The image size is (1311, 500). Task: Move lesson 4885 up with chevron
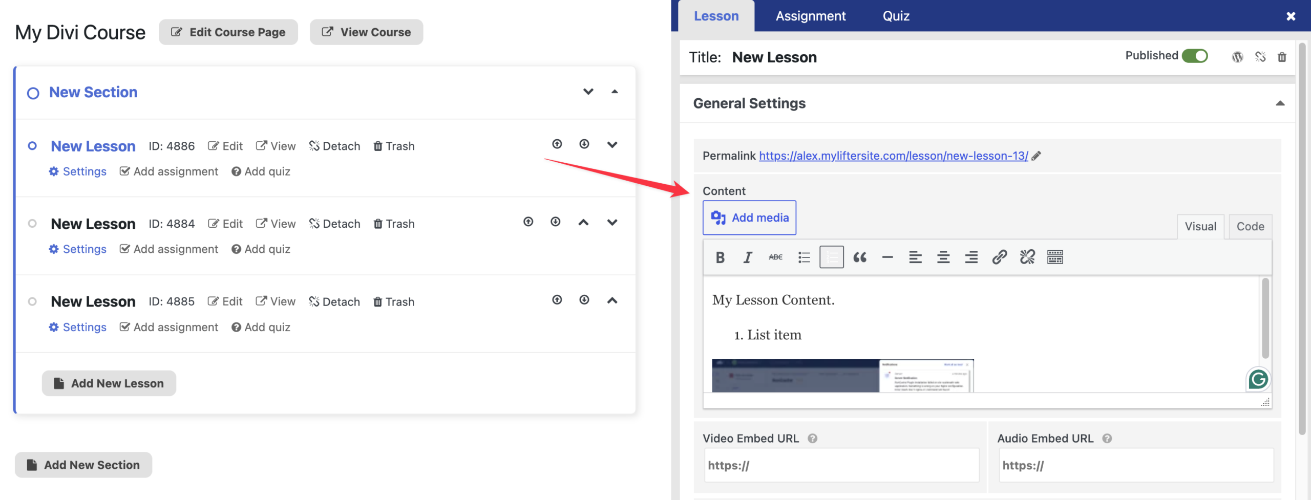coord(612,300)
